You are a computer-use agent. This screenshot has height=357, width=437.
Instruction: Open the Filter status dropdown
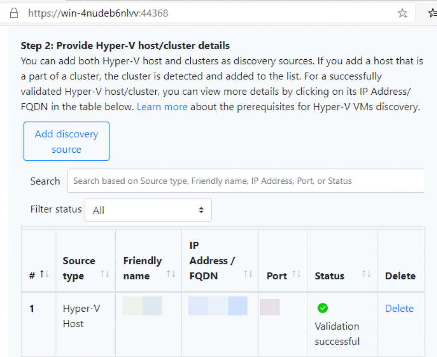coord(148,210)
